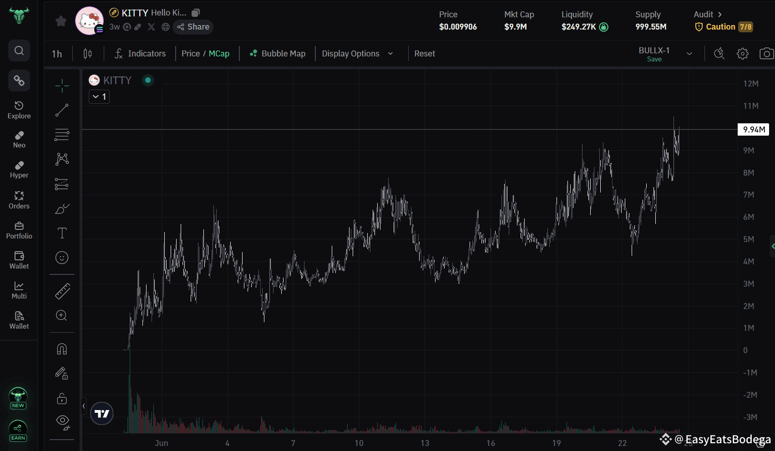Select the trend line drawing tool
This screenshot has height=451, width=775.
click(x=62, y=110)
